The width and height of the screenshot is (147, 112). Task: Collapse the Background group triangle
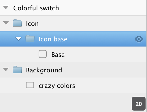point(6,69)
